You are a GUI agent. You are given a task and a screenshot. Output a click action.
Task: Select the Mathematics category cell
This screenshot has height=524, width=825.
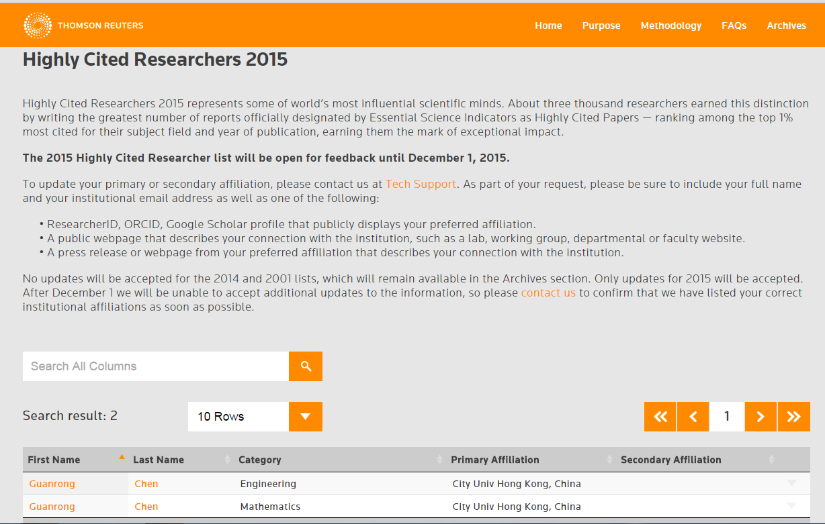tap(270, 507)
